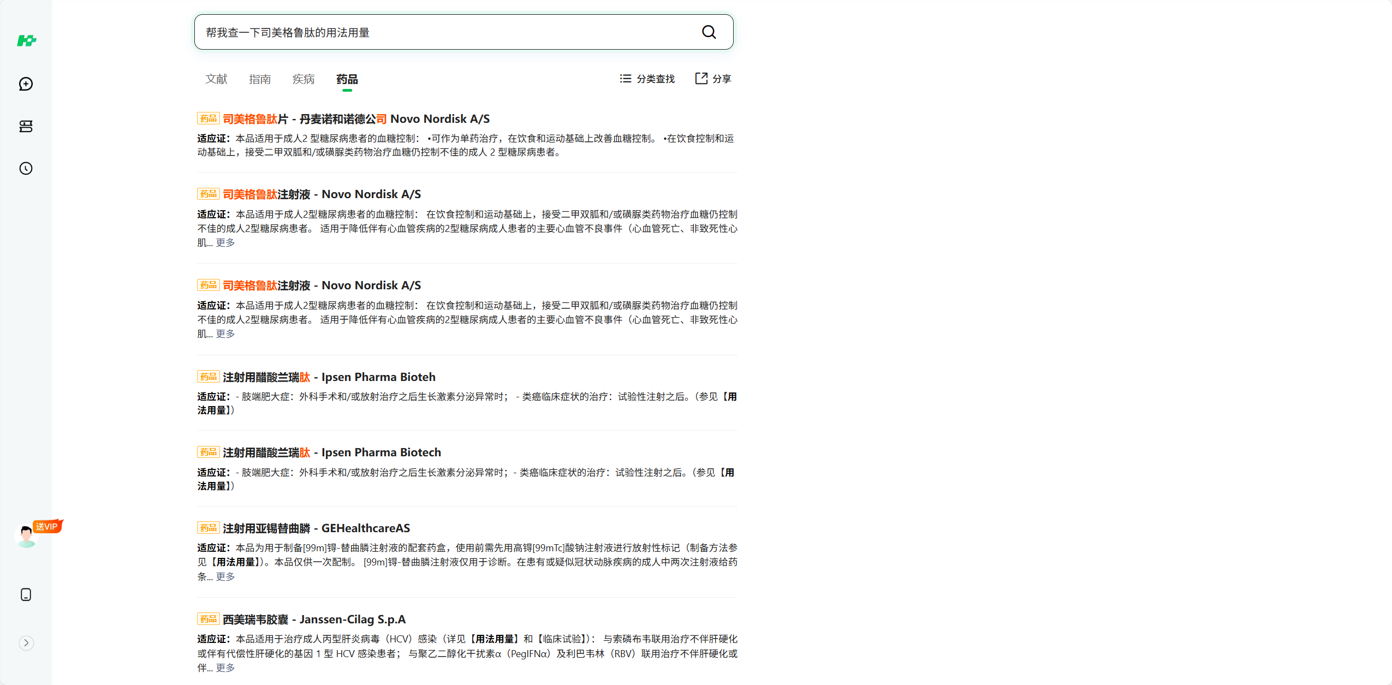Expand 更多 in 注射用亚锡替曲膦 result

[225, 576]
